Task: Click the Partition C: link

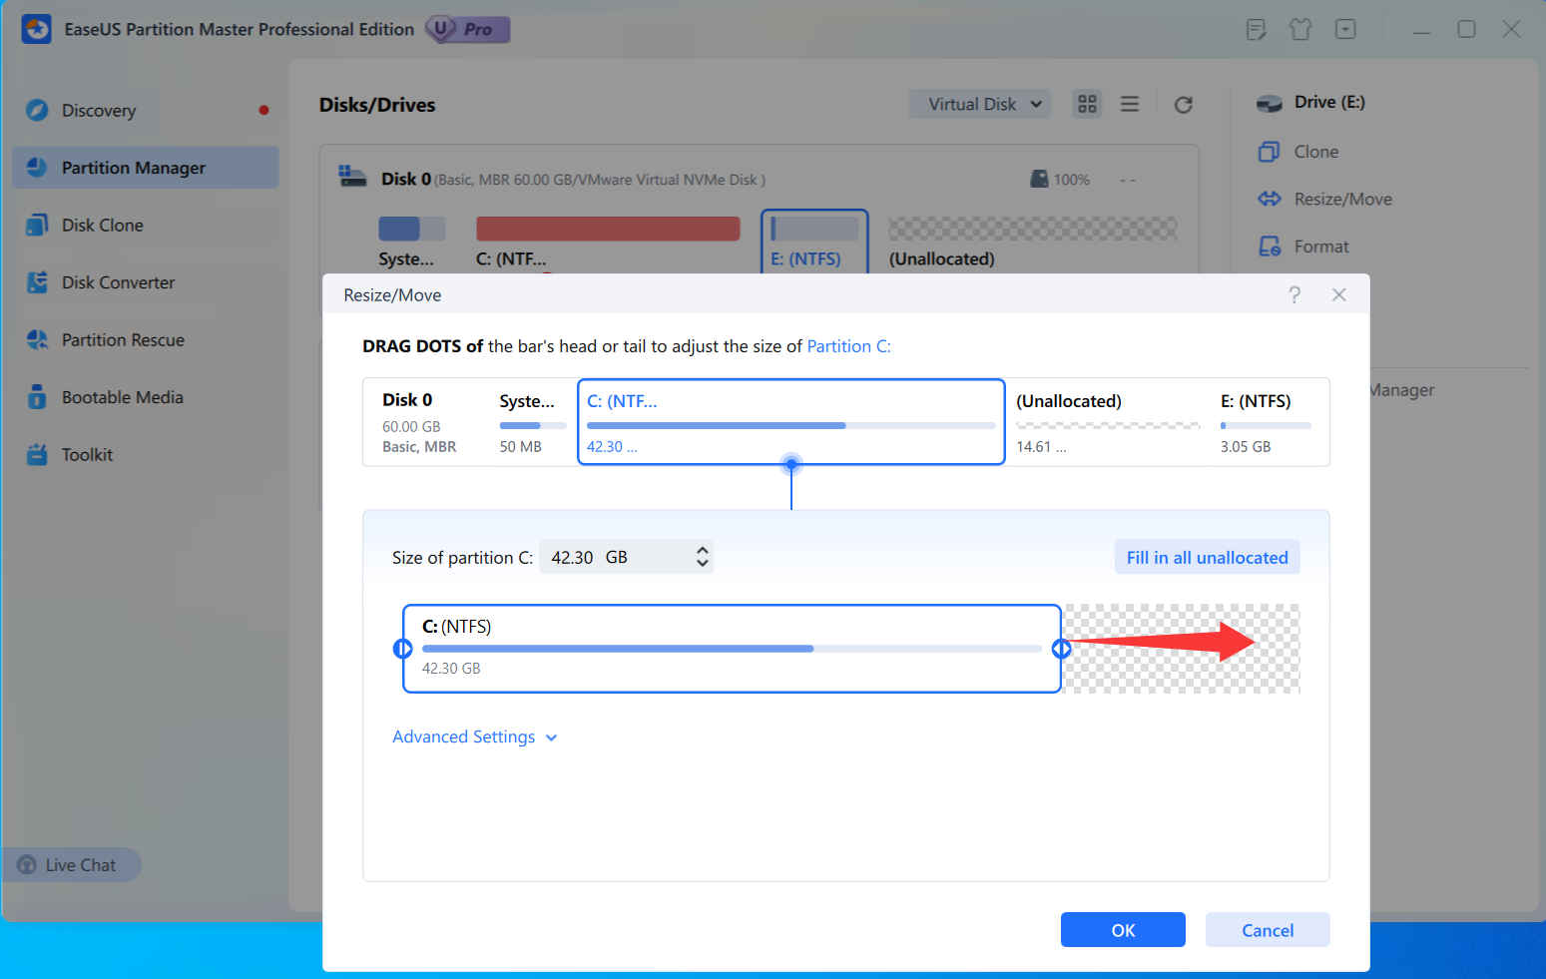Action: click(x=848, y=346)
